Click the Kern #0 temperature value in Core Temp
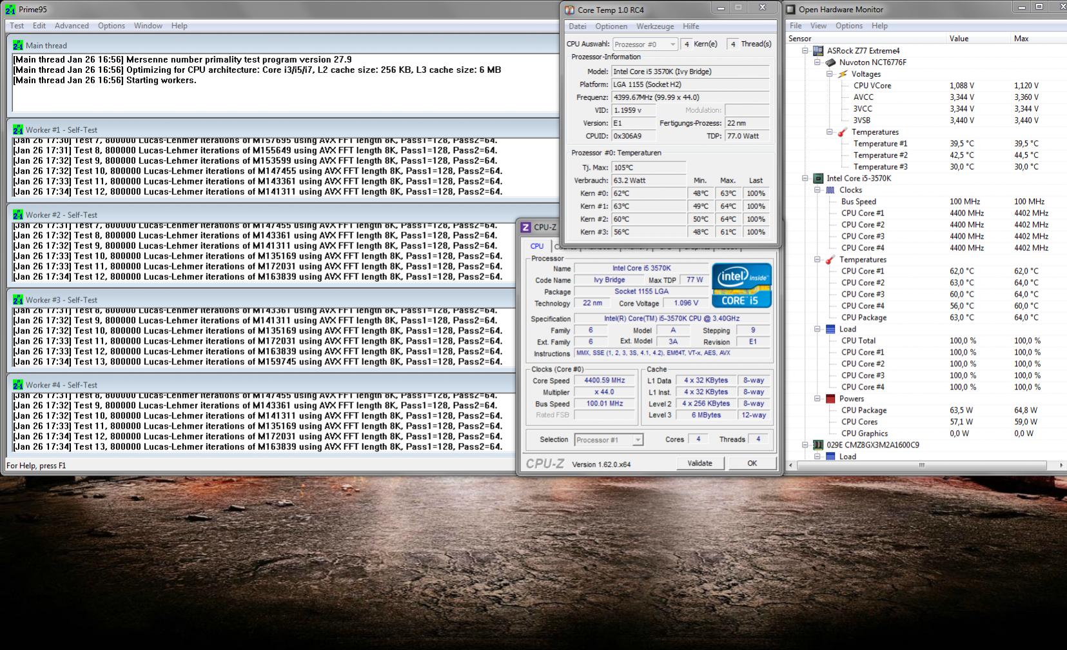The image size is (1067, 650). coord(649,193)
